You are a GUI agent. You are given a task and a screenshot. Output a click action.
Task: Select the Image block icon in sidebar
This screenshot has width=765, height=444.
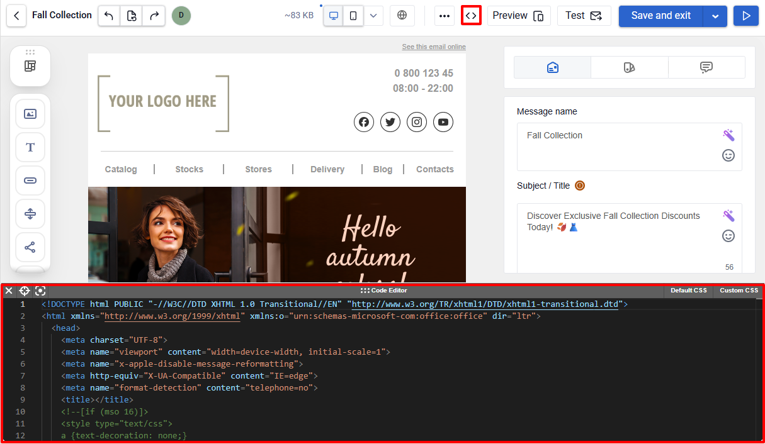click(30, 114)
